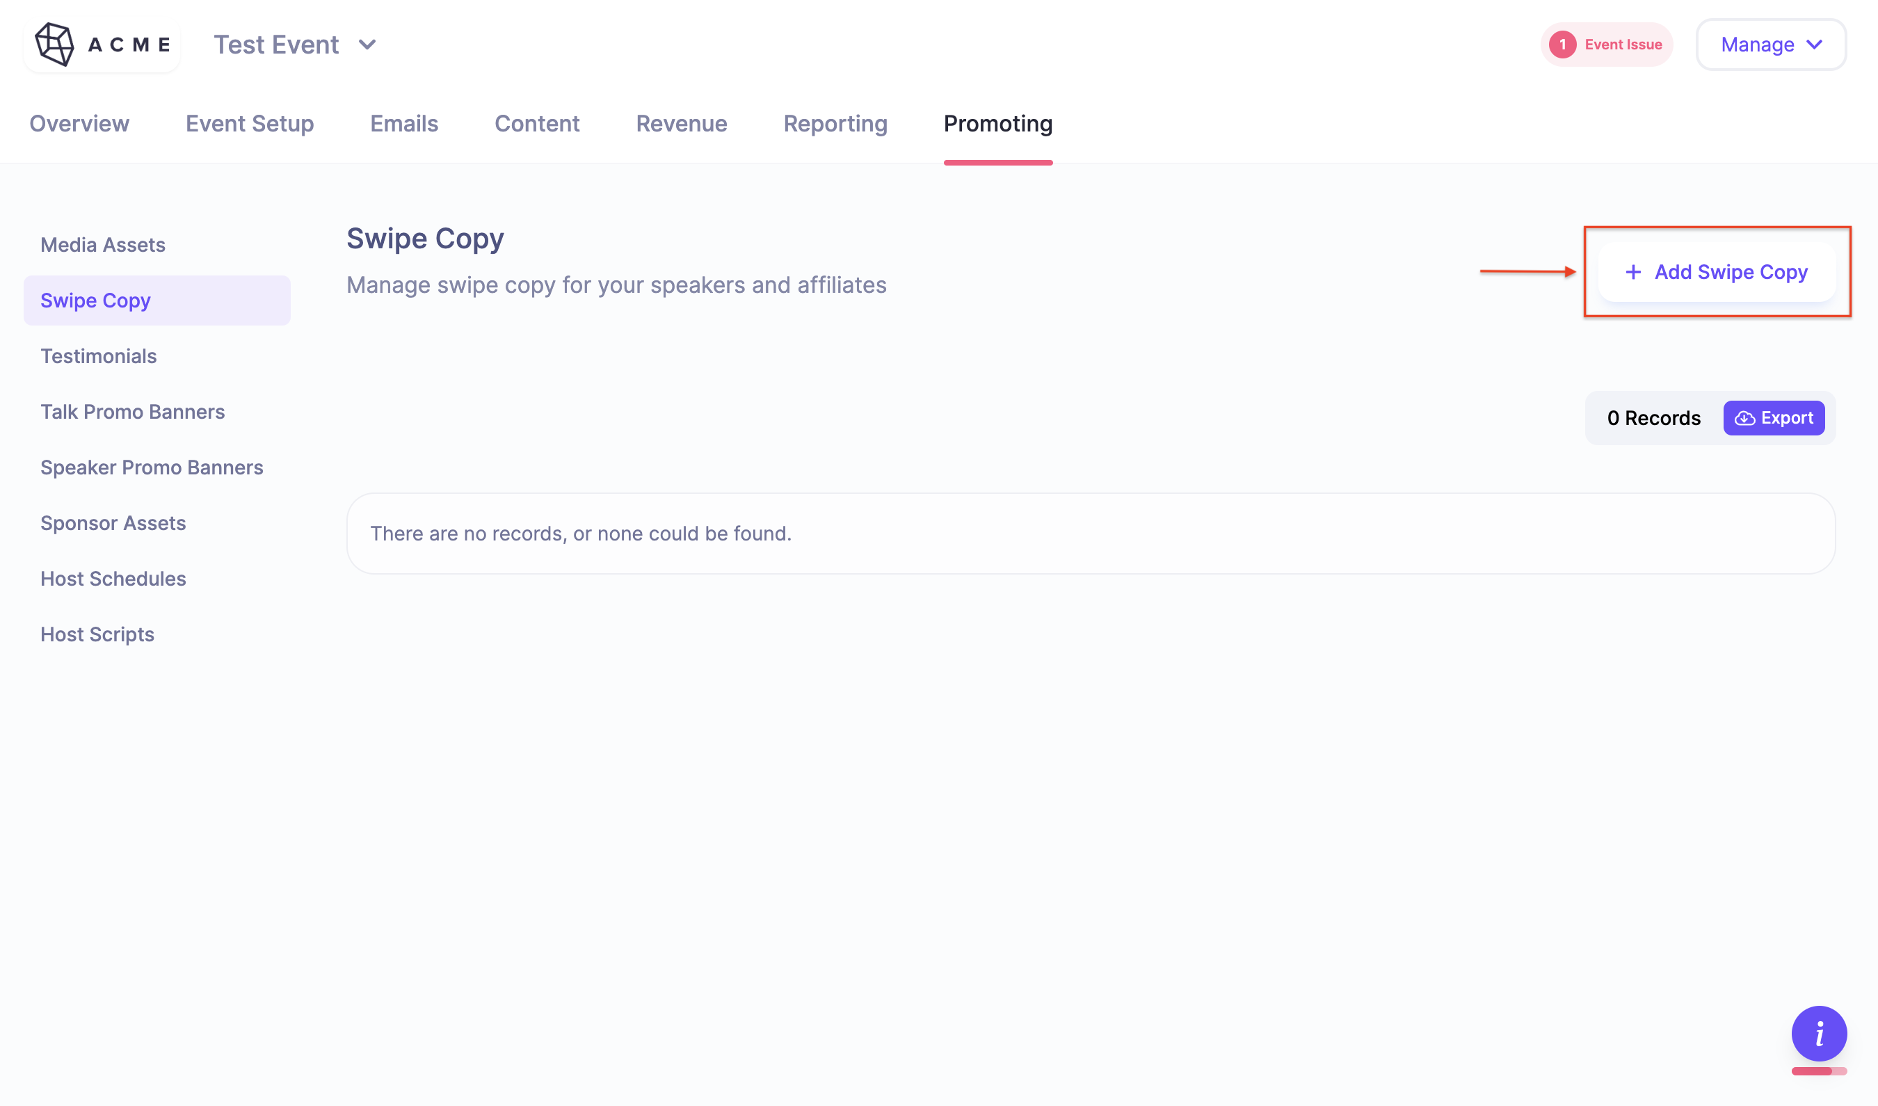Click Add Swipe Copy button
Image resolution: width=1878 pixels, height=1106 pixels.
1717,272
